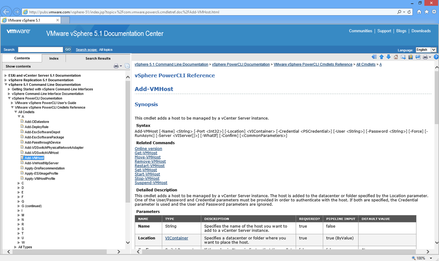
Task: Open the Support header link
Action: [x=384, y=31]
